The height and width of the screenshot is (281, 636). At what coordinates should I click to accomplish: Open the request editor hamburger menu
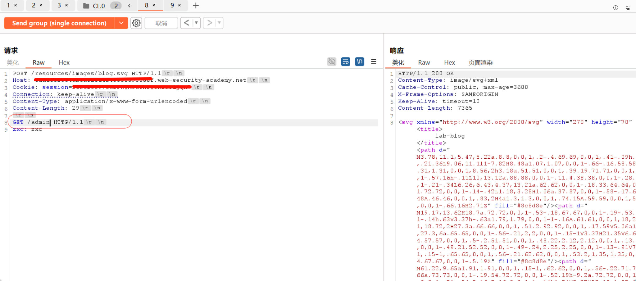[374, 62]
